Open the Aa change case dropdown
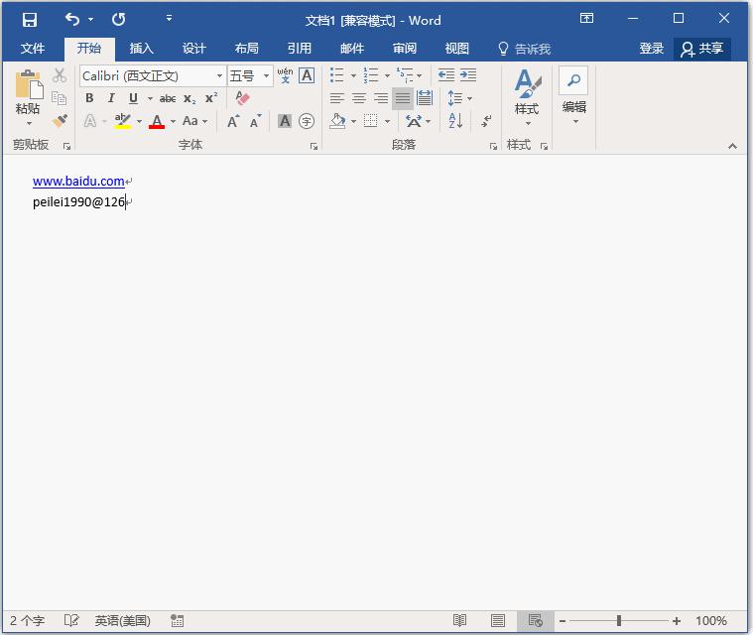 pyautogui.click(x=194, y=121)
